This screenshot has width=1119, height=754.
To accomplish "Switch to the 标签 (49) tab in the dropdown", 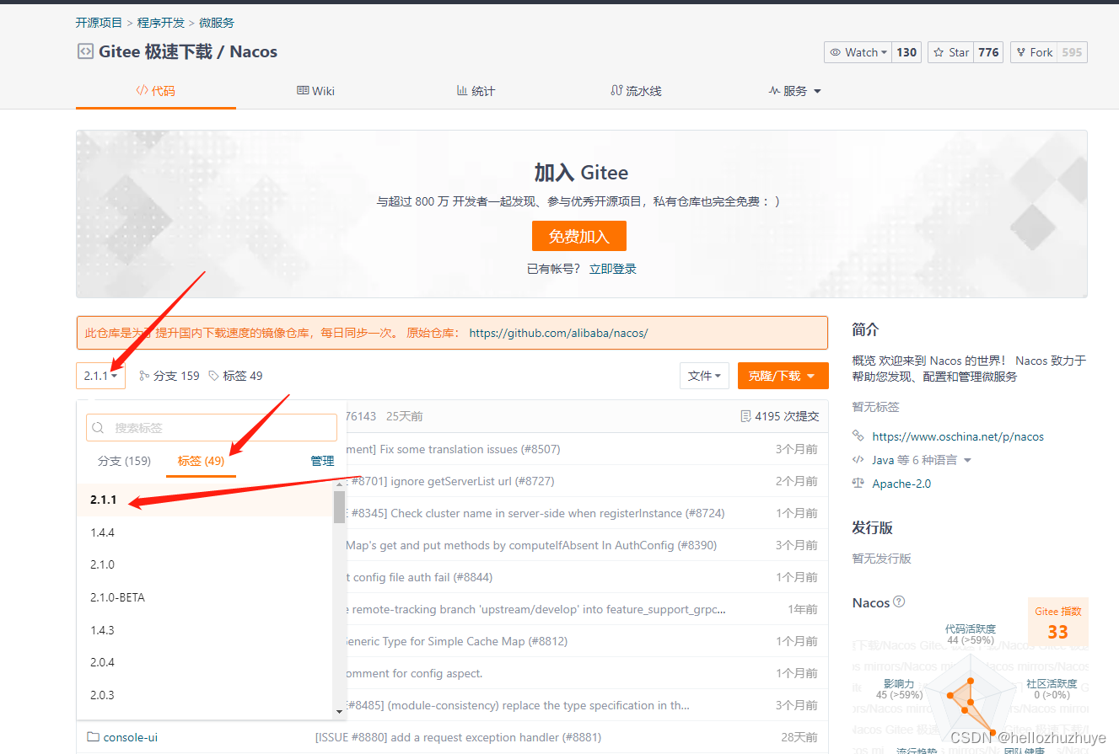I will click(201, 461).
